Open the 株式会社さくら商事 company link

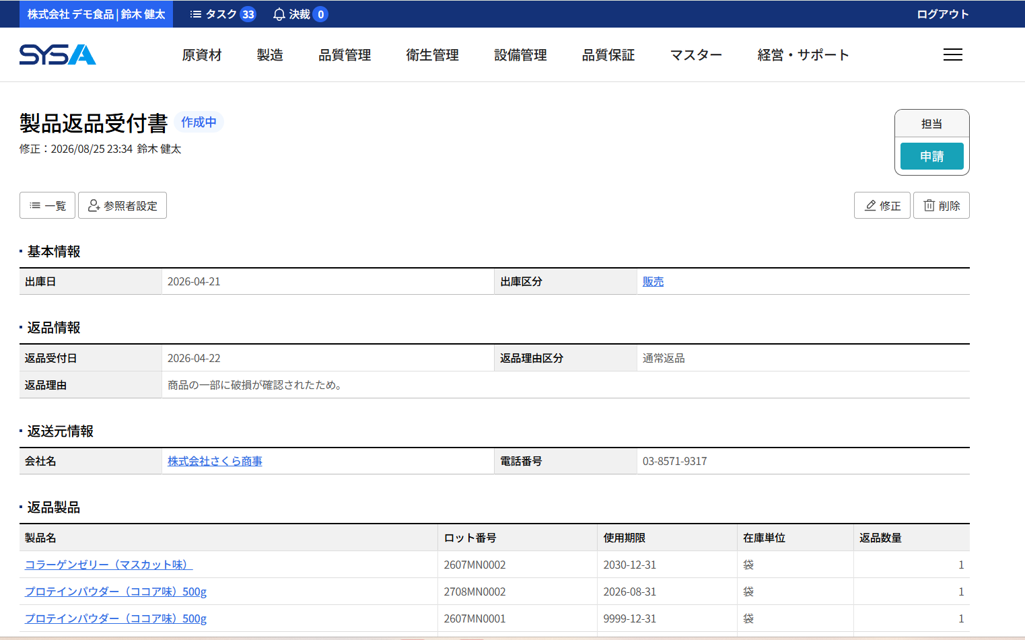point(215,461)
